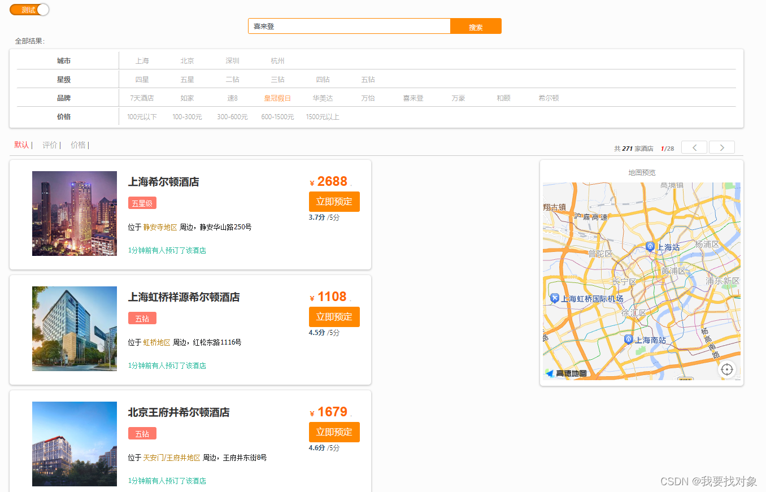Click 上海南站 station marker on map
Image resolution: width=766 pixels, height=492 pixels.
coord(628,339)
